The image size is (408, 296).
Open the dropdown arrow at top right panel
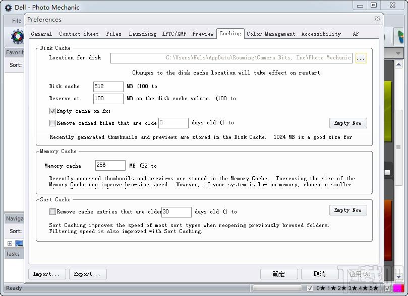pos(398,53)
